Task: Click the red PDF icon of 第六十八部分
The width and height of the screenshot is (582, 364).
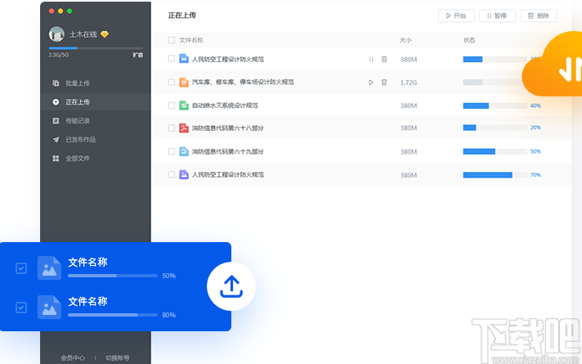Action: coord(184,128)
